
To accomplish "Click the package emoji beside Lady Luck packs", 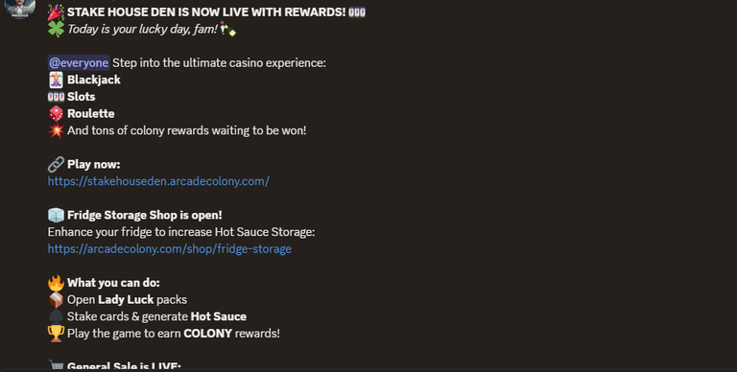I will click(56, 300).
